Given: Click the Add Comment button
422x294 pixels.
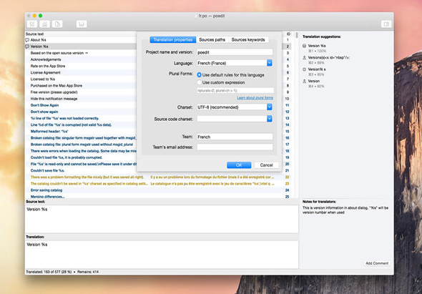Looking at the screenshot, I should (x=377, y=263).
